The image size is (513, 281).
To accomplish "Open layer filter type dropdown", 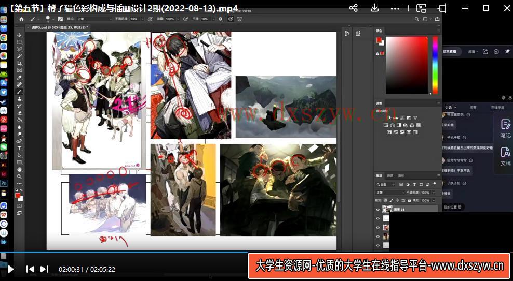I will coord(385,185).
